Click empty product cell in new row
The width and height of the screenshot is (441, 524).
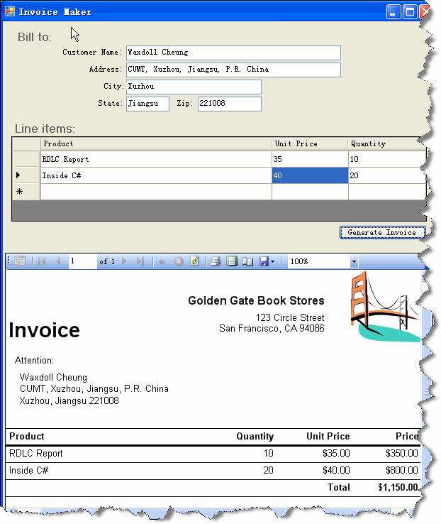(x=156, y=192)
